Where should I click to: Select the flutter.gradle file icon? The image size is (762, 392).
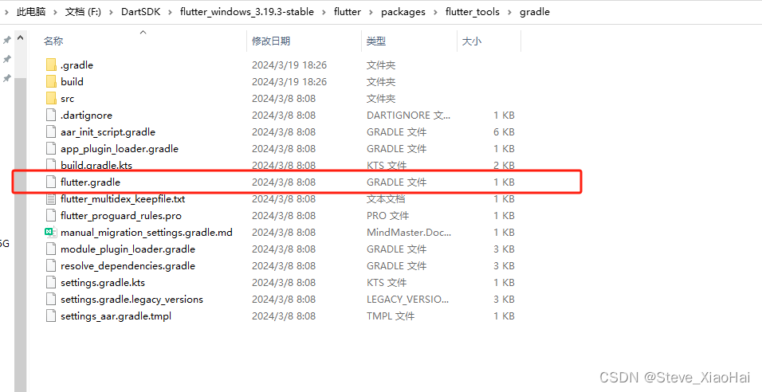(51, 182)
